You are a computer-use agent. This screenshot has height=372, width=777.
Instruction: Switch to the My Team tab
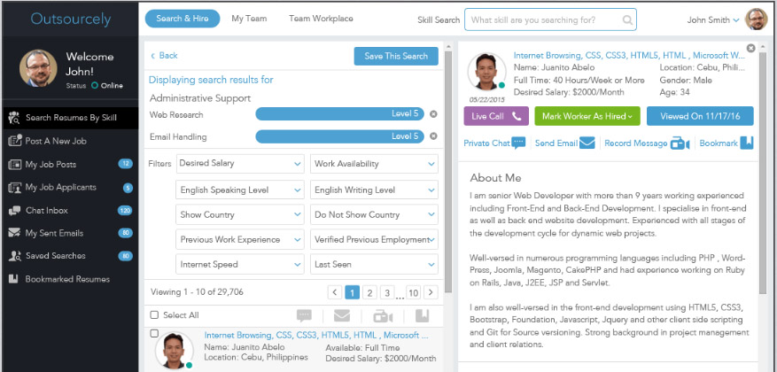pos(249,19)
